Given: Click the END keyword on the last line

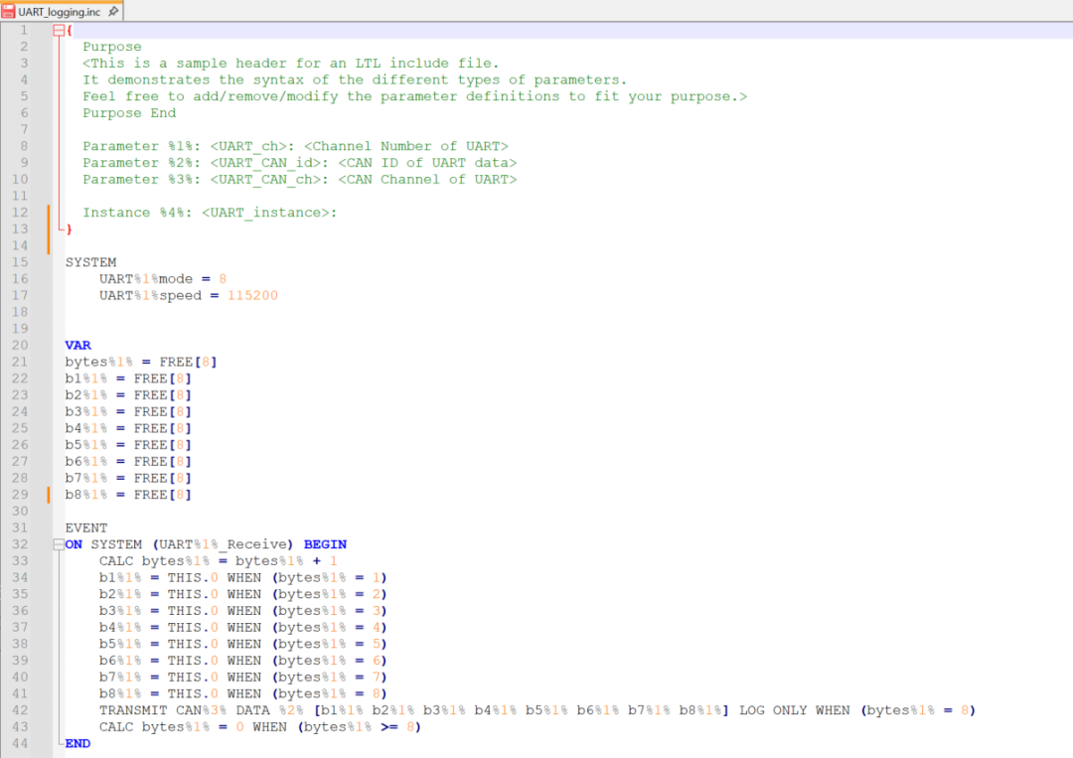Looking at the screenshot, I should pyautogui.click(x=77, y=743).
